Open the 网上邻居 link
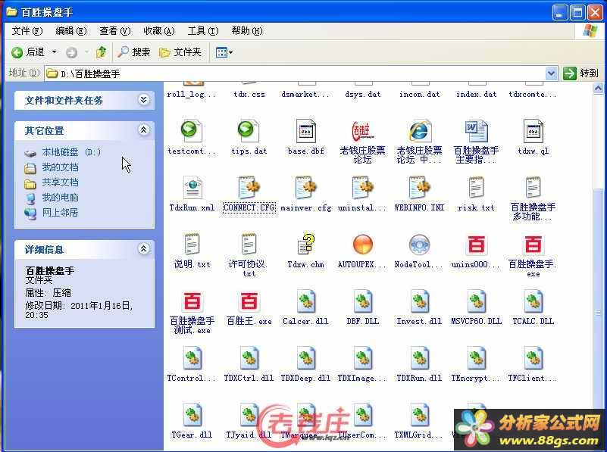The image size is (607, 452). (x=60, y=212)
